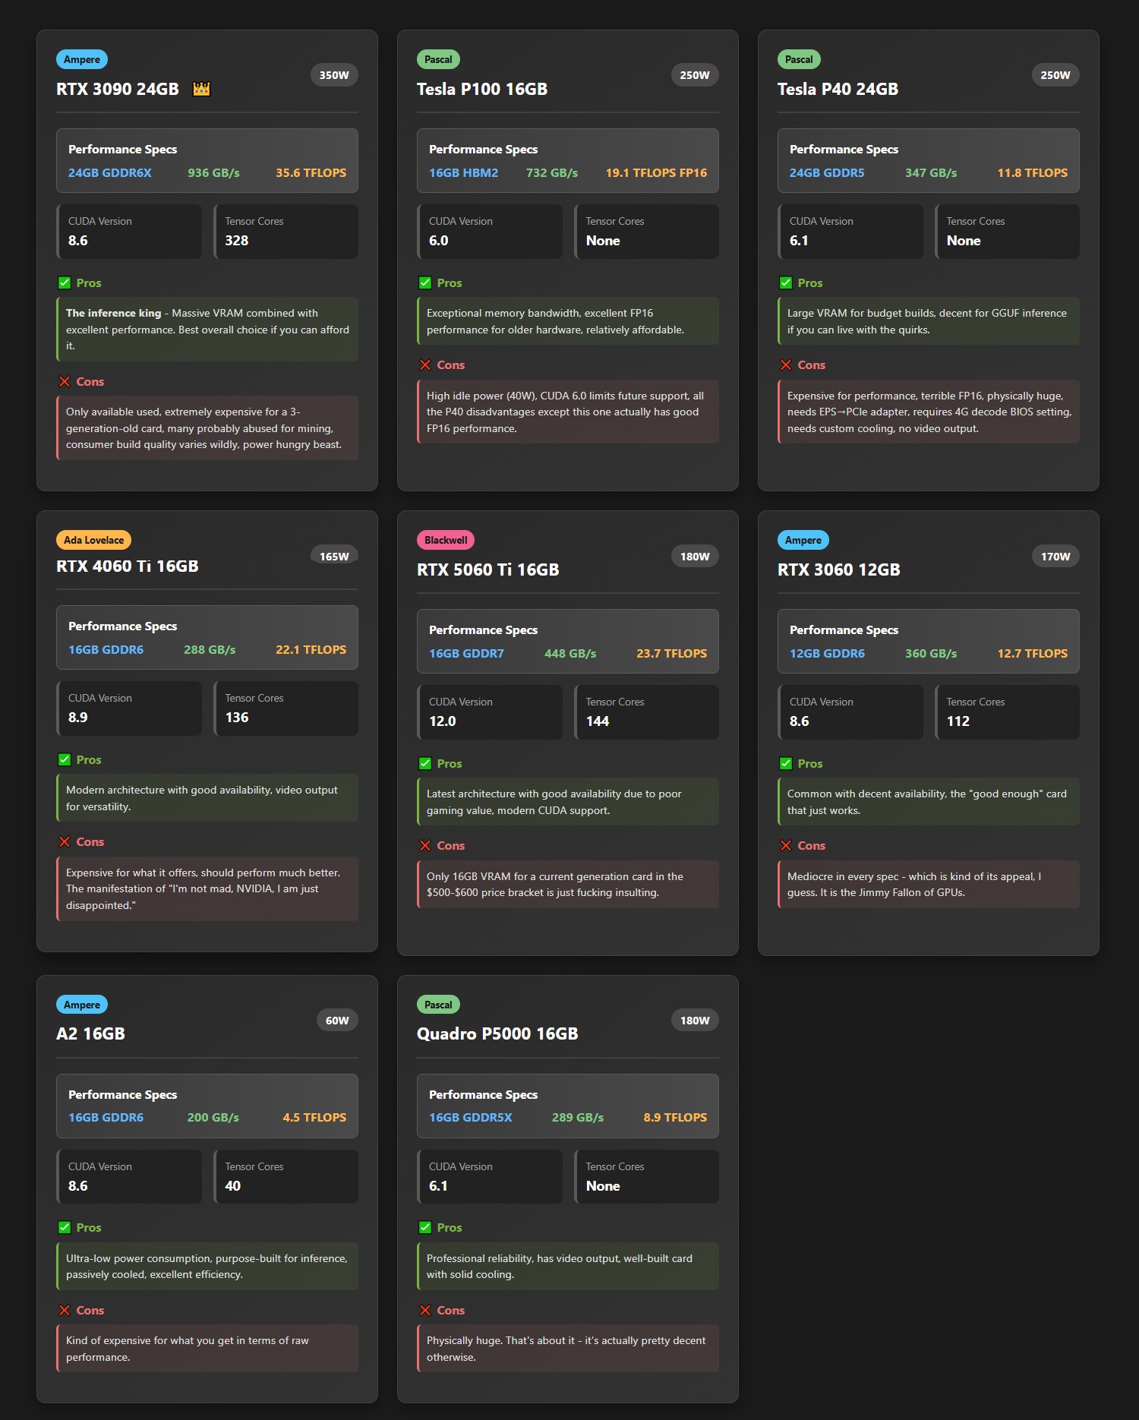Click the "936 GB/s" bandwidth value

214,172
